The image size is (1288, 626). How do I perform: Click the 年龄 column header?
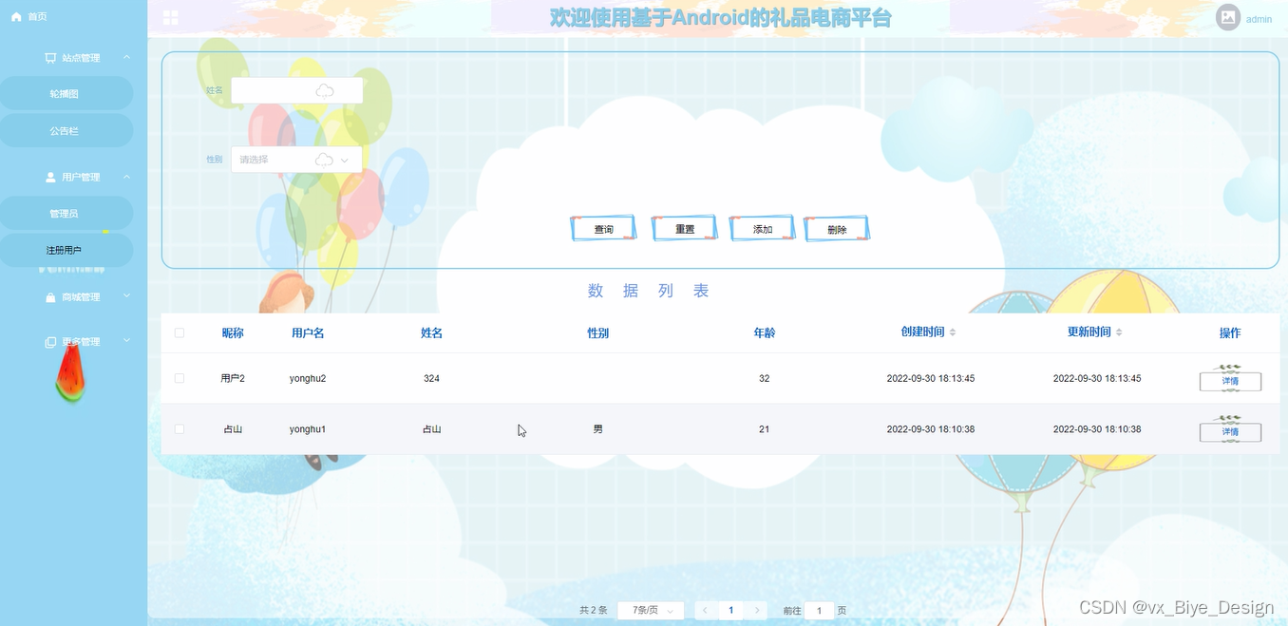(765, 332)
